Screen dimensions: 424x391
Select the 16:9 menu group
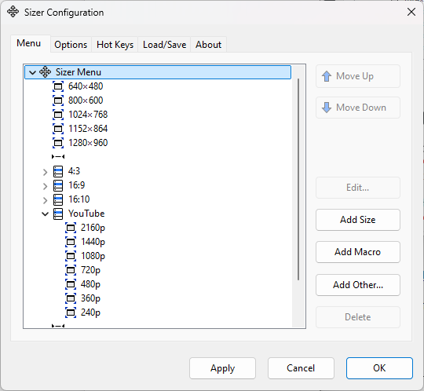(76, 185)
